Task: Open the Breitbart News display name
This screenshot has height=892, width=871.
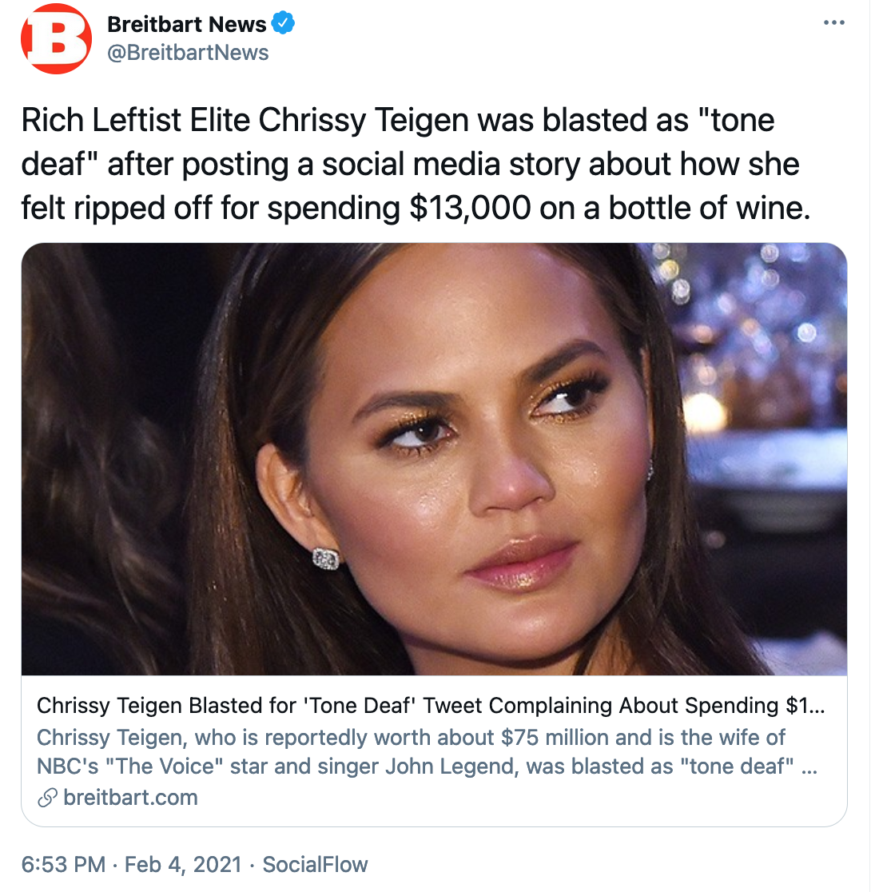Action: (x=187, y=25)
